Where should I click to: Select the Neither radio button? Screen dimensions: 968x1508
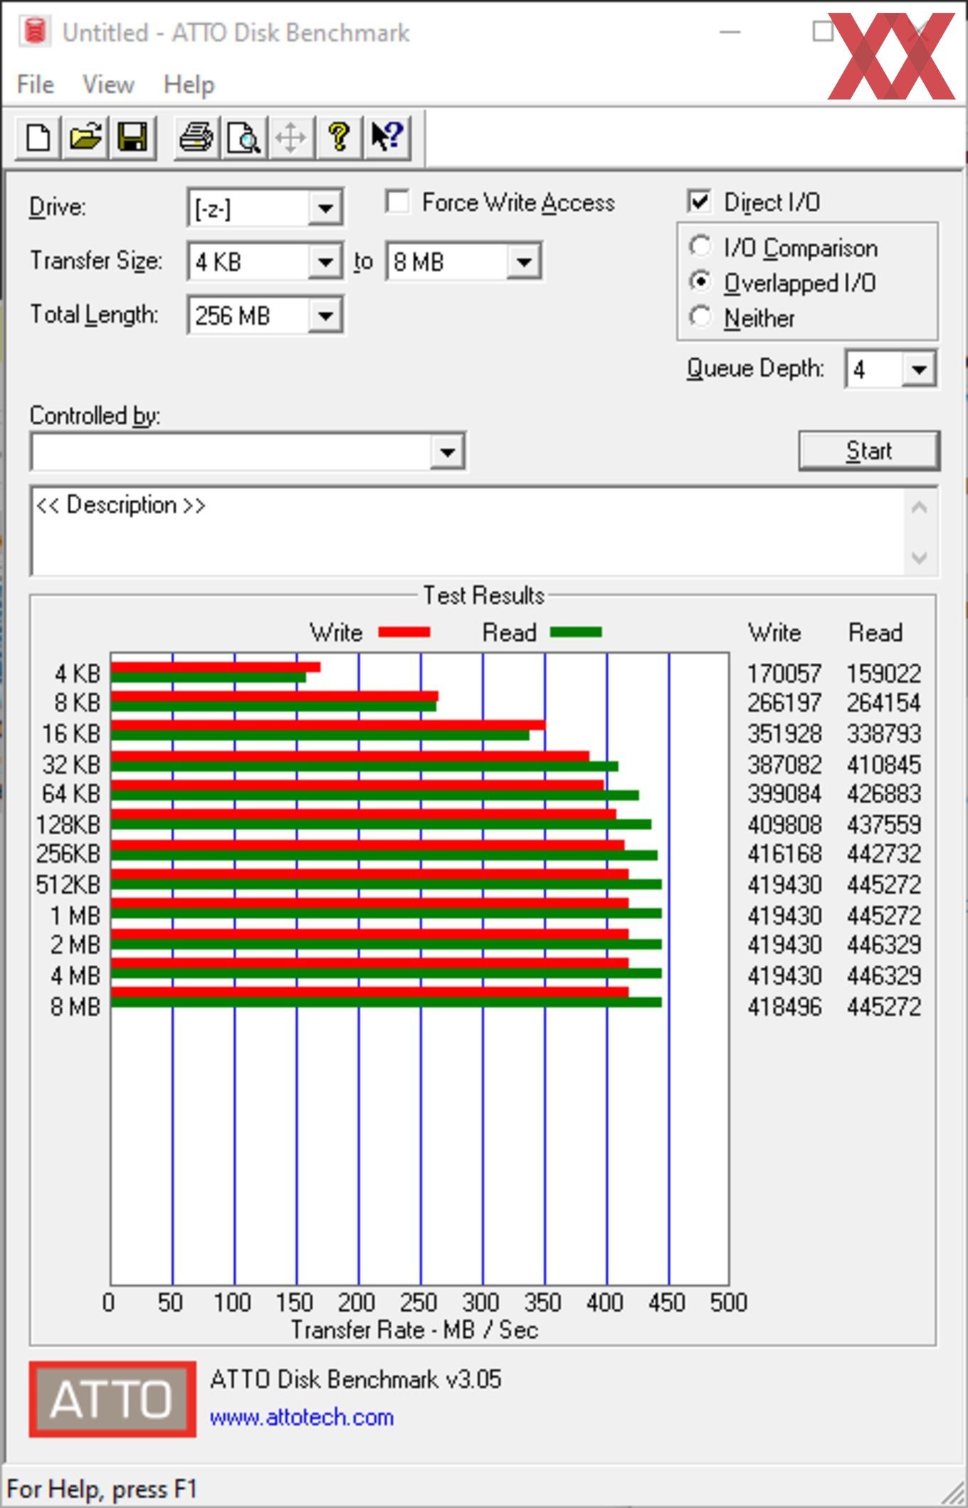[700, 316]
